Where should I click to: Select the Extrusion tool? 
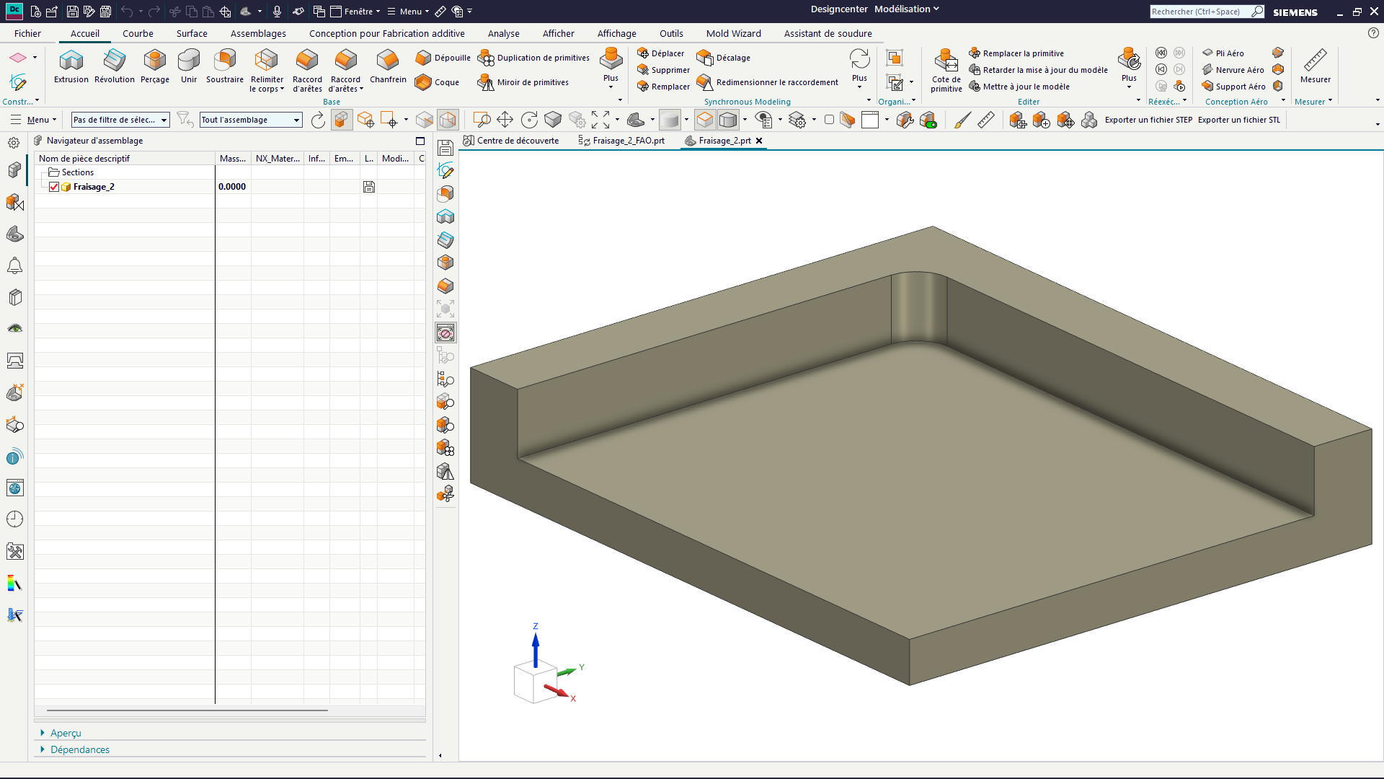[x=71, y=66]
